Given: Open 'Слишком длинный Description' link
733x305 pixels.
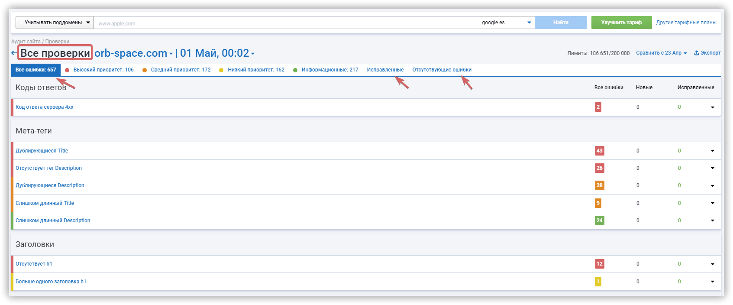Looking at the screenshot, I should (x=53, y=221).
